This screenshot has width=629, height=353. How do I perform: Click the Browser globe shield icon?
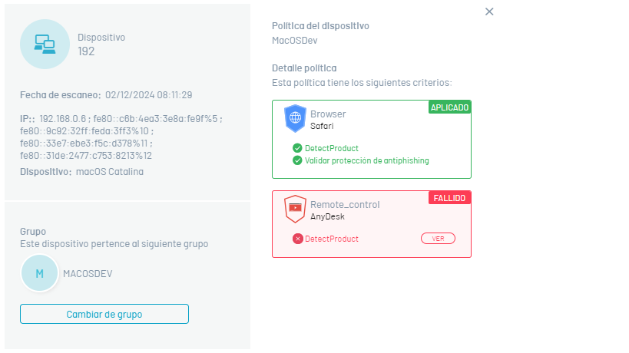pyautogui.click(x=295, y=118)
